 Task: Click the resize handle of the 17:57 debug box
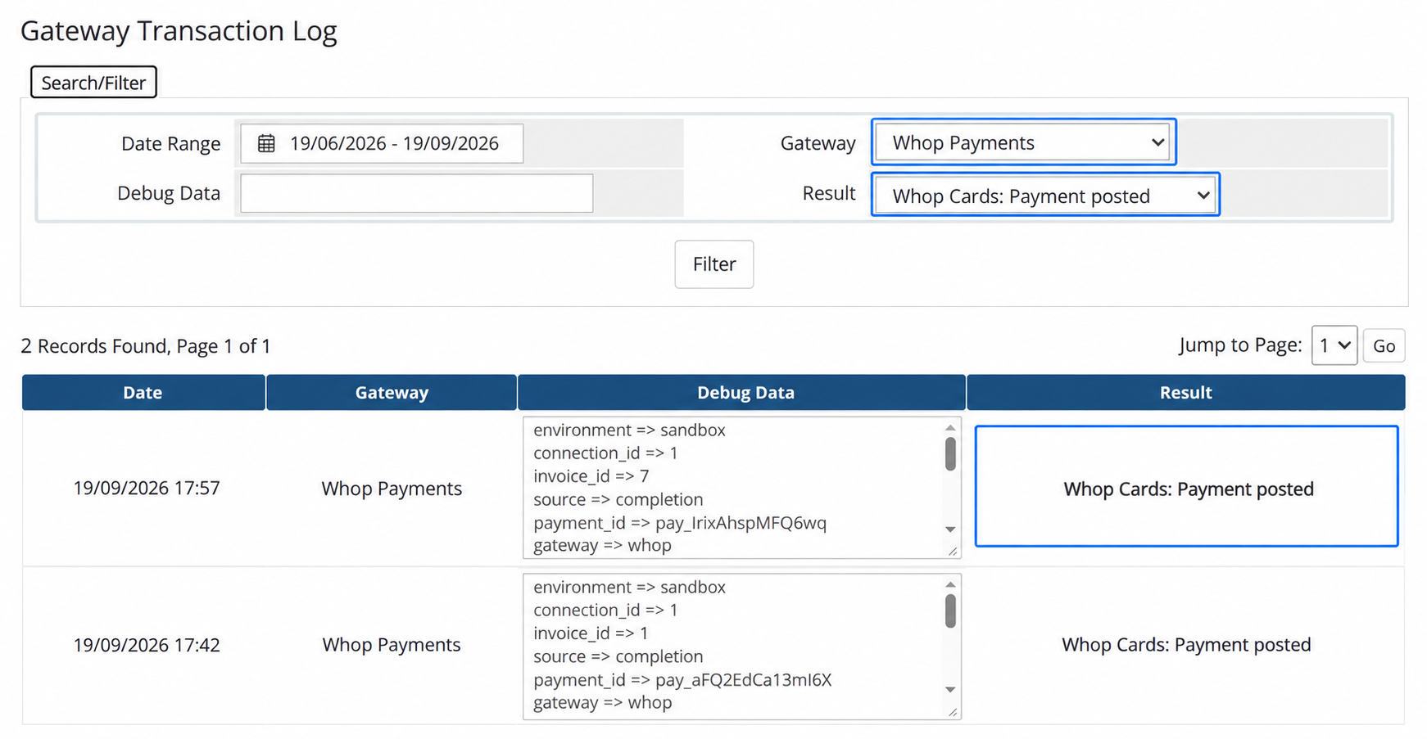[x=953, y=552]
